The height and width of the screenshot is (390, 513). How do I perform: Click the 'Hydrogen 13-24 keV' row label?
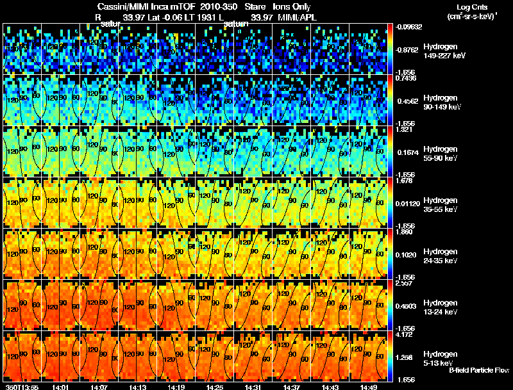click(x=441, y=307)
